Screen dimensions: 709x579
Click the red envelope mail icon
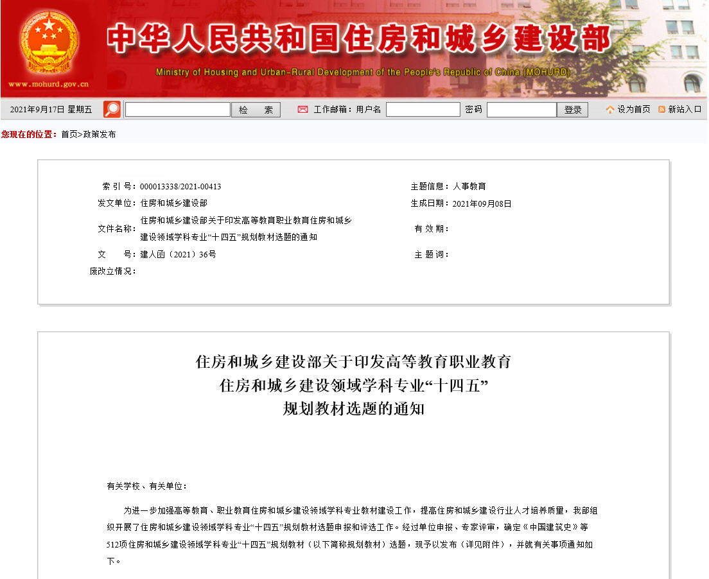302,110
